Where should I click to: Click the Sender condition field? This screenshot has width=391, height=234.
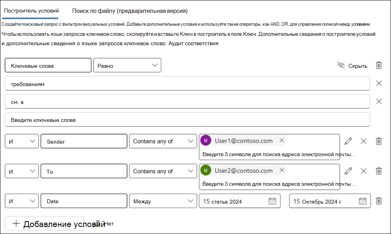84,141
